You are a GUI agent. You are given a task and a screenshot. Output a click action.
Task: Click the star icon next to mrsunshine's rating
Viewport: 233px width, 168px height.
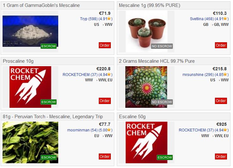click(x=225, y=74)
